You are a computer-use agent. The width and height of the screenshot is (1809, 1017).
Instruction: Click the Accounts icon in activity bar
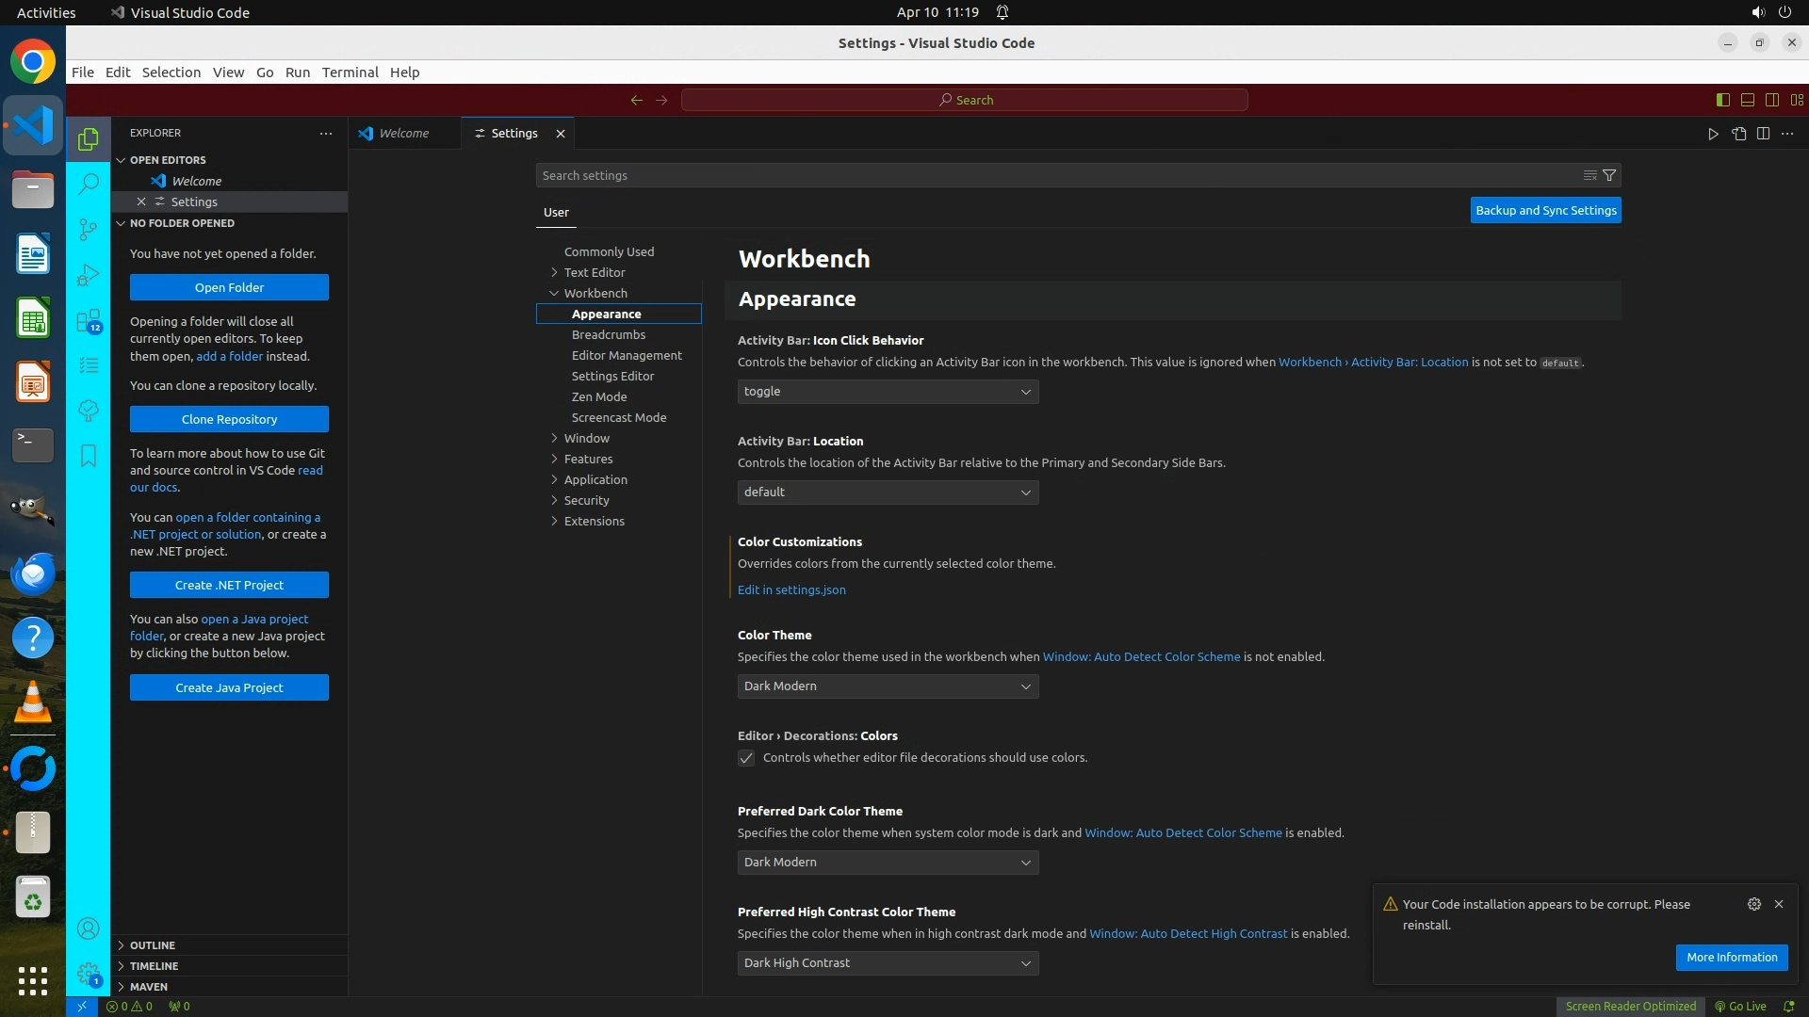click(x=88, y=929)
